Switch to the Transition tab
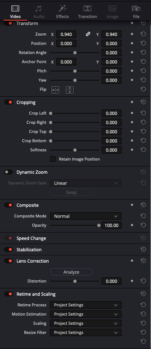 (87, 12)
